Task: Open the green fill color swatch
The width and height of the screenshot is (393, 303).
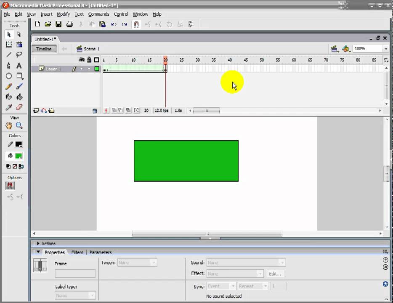Action: [x=19, y=156]
